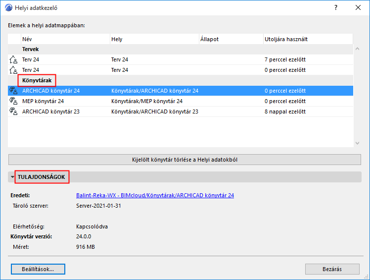Open the Balint-Reka-WX BIMcloud library link

pos(155,195)
